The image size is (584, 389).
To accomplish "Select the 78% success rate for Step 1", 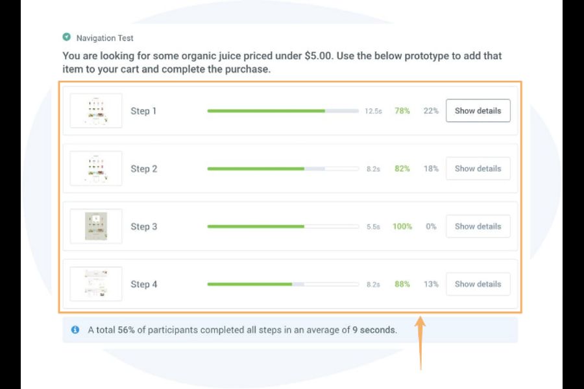I will pyautogui.click(x=403, y=111).
